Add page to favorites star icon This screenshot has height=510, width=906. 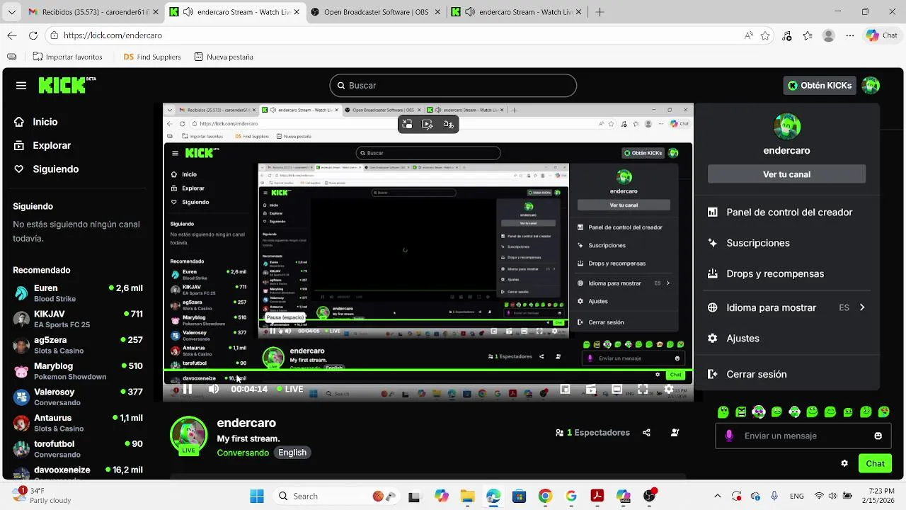pyautogui.click(x=765, y=35)
